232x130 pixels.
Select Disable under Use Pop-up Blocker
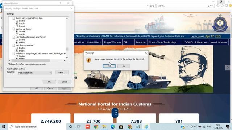[17, 31]
